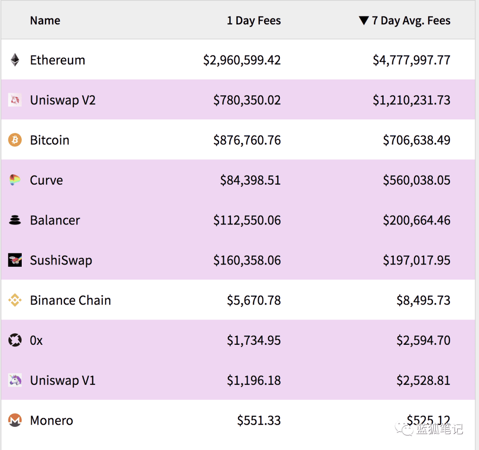This screenshot has height=450, width=479.
Task: Select the SushiSwap logo icon
Action: 15,260
